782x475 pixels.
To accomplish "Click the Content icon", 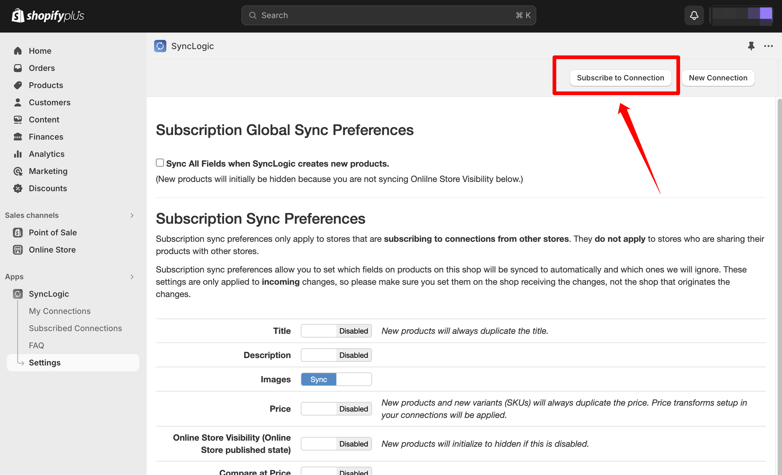I will pyautogui.click(x=18, y=119).
